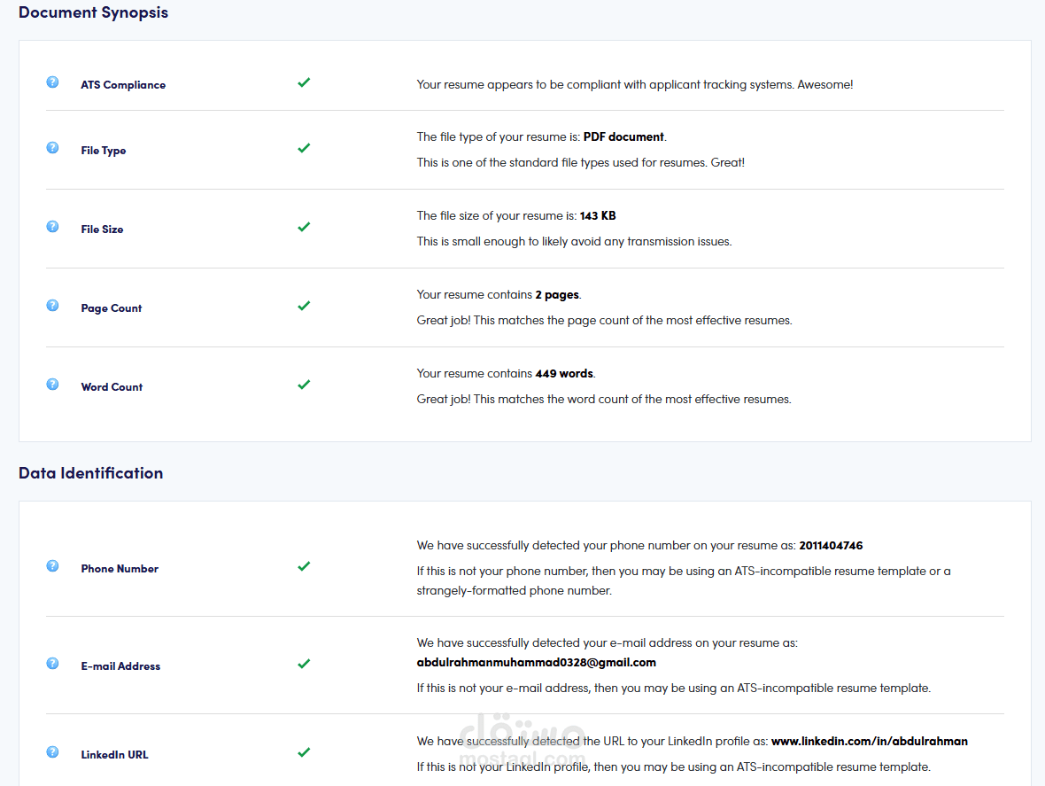Screen dimensions: 1045x786
Task: Click the question mark beside E-mail Address
Action: point(52,664)
